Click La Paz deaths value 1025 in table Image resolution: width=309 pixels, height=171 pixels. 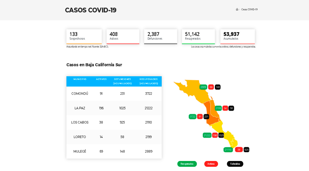click(122, 108)
